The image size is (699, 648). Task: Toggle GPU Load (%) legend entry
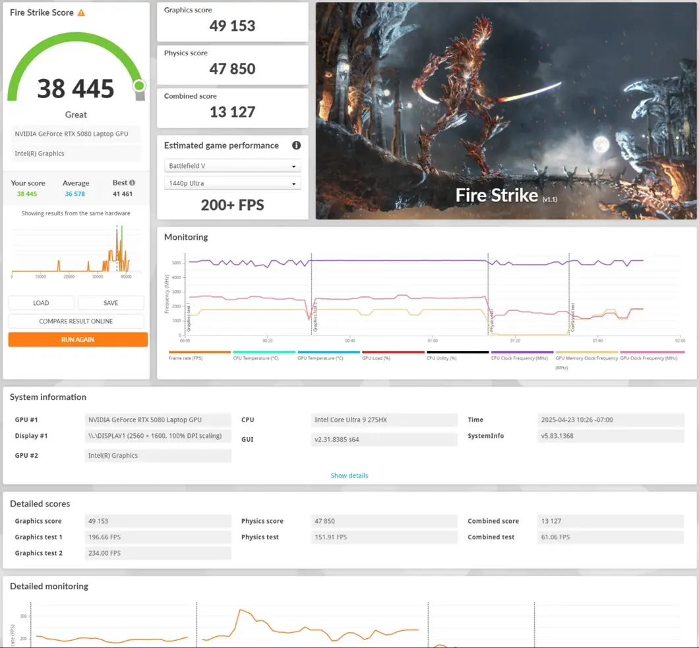[x=393, y=356]
